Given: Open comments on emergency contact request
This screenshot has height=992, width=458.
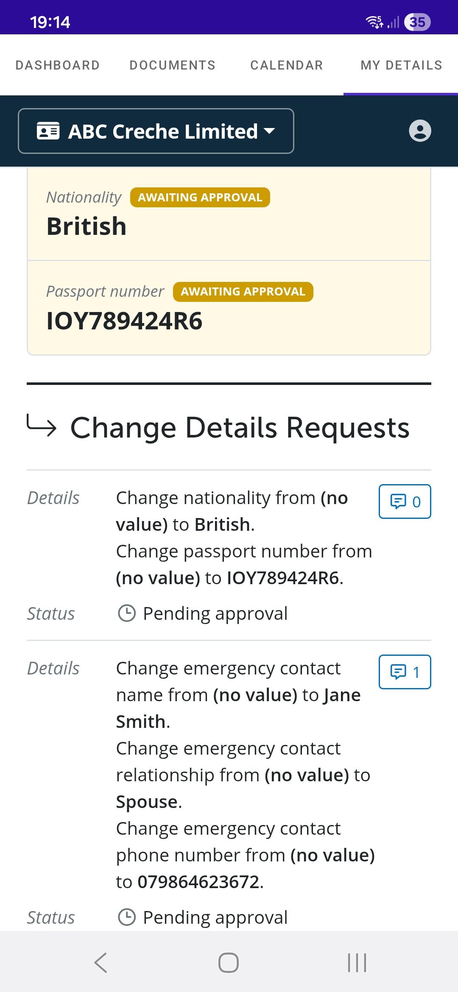Looking at the screenshot, I should click(405, 672).
